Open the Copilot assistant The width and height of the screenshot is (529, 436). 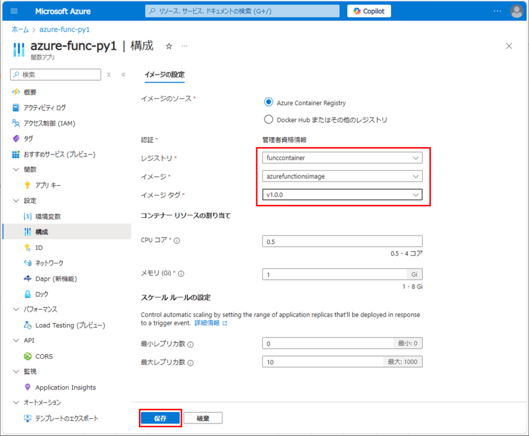pos(368,11)
